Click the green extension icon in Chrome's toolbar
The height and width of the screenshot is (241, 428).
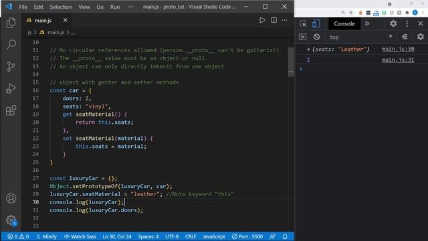(384, 13)
